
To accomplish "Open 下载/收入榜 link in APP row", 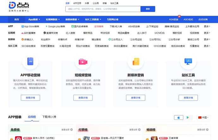I will (116, 26).
